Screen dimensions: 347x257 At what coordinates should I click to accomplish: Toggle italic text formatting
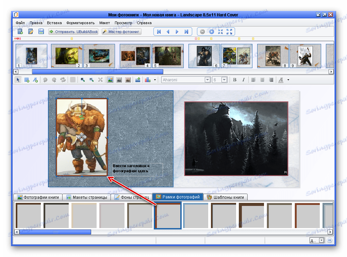point(243,80)
